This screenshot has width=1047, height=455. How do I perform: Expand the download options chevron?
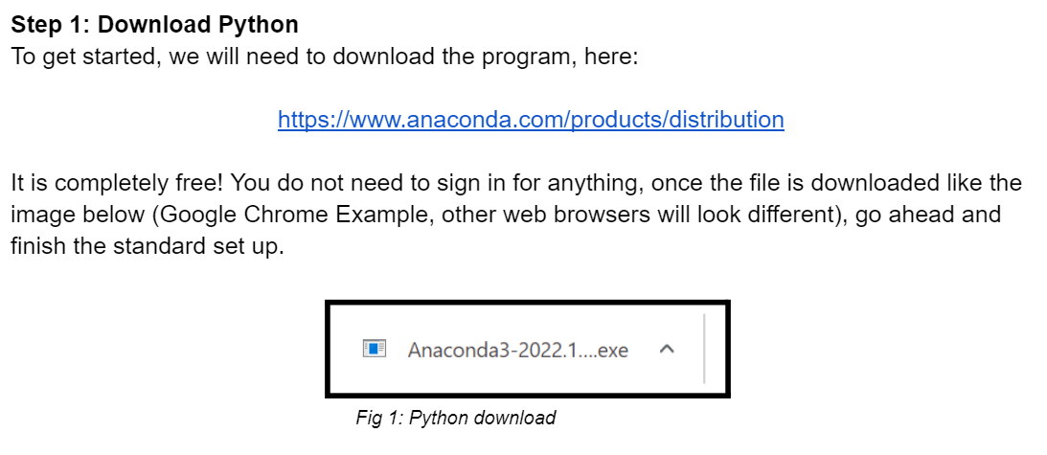click(x=667, y=349)
